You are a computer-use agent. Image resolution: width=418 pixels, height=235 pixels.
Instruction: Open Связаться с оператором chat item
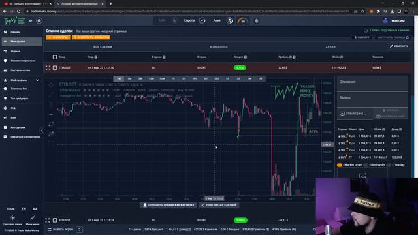click(22, 137)
